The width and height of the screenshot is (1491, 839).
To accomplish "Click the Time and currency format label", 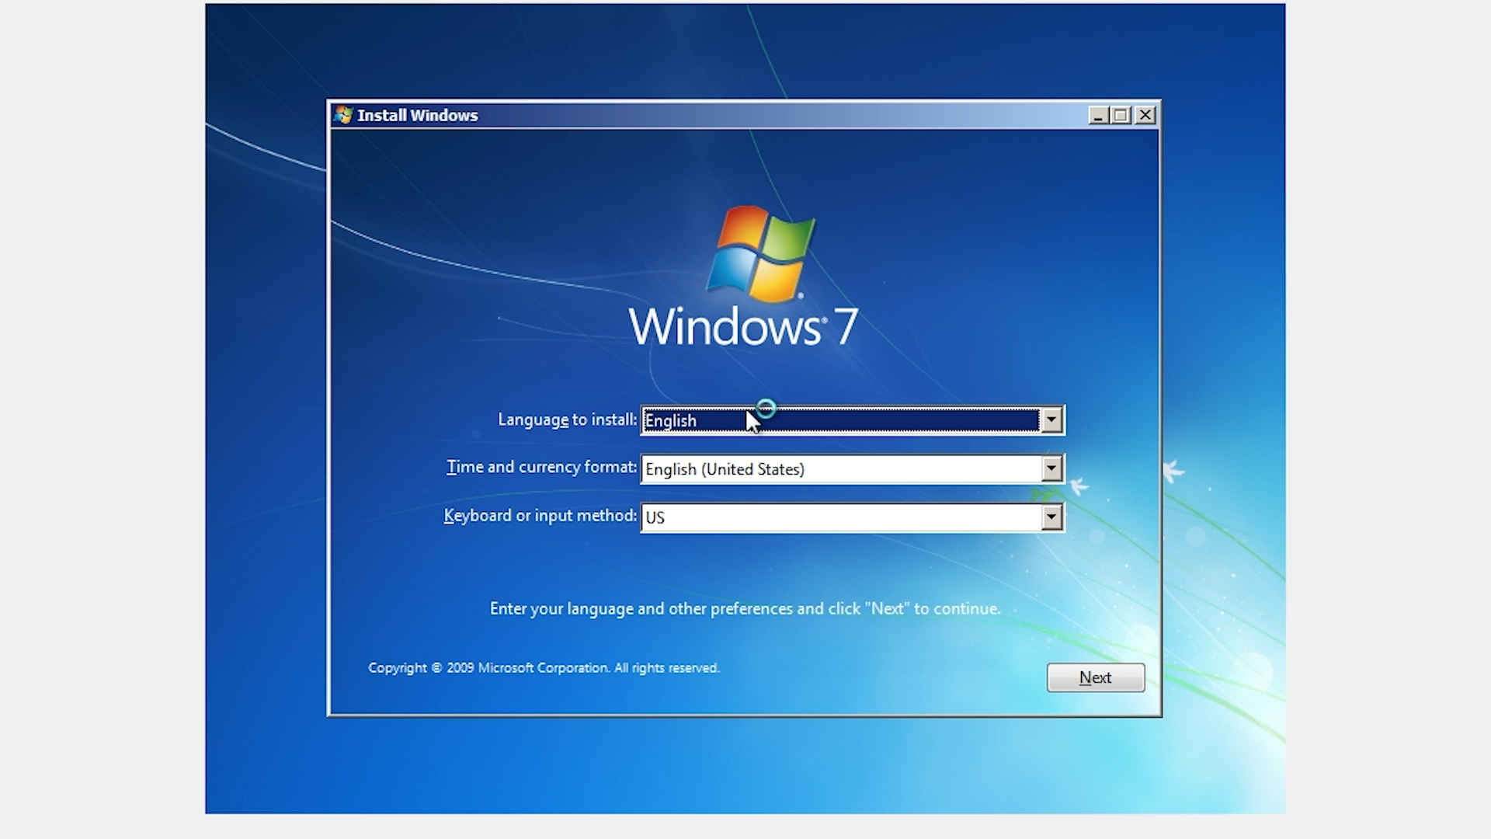I will tap(540, 467).
